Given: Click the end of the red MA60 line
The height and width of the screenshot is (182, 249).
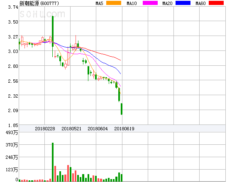Looking at the screenshot, I should [120, 60].
